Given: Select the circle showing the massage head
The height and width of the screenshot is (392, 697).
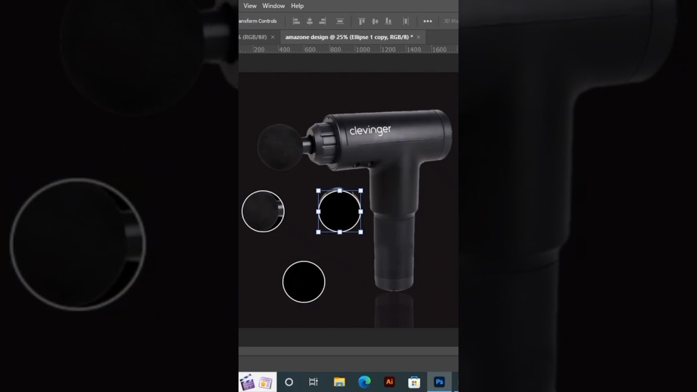Looking at the screenshot, I should coord(263,211).
